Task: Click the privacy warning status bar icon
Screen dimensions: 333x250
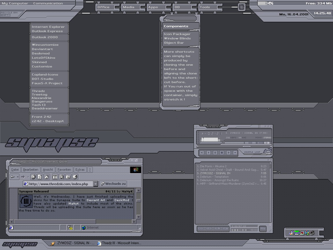Action: click(70, 228)
